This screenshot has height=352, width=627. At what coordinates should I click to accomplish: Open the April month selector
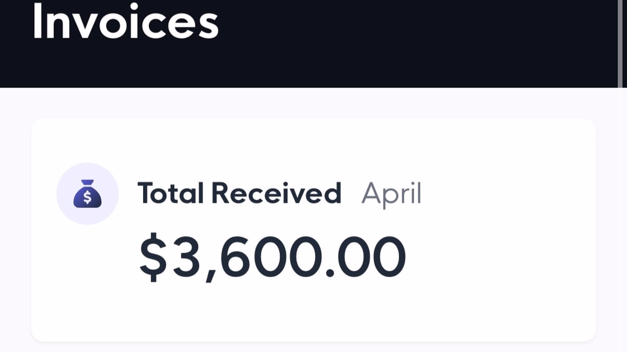tap(391, 195)
